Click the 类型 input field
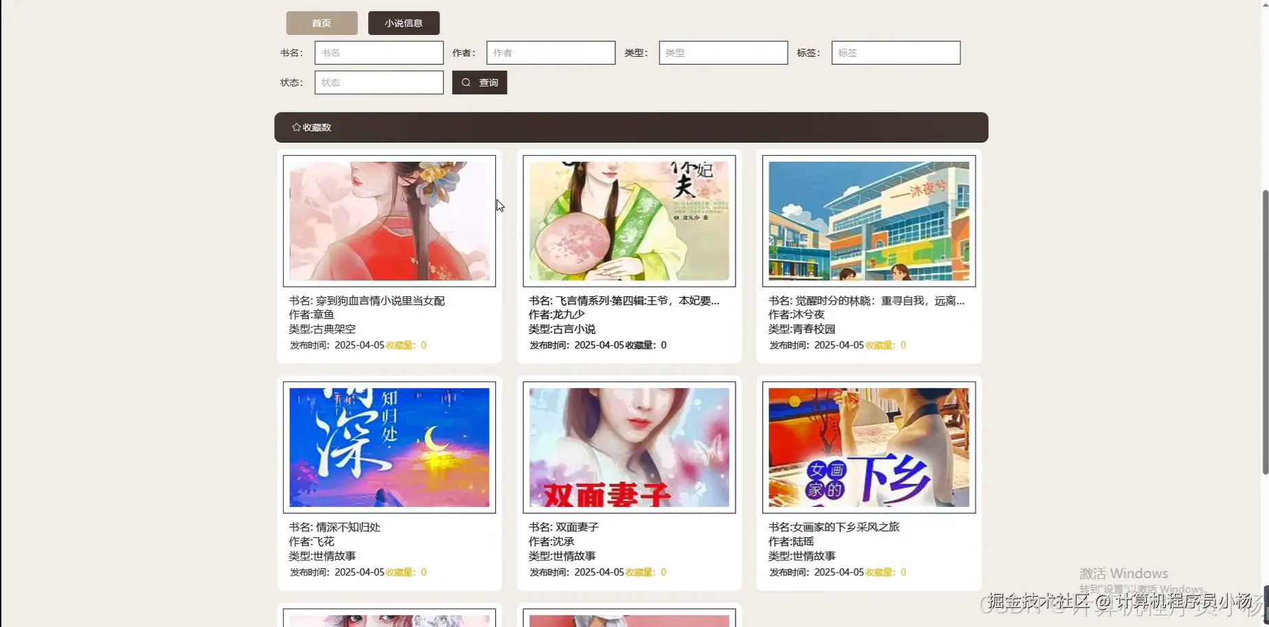This screenshot has width=1269, height=627. pyautogui.click(x=722, y=52)
